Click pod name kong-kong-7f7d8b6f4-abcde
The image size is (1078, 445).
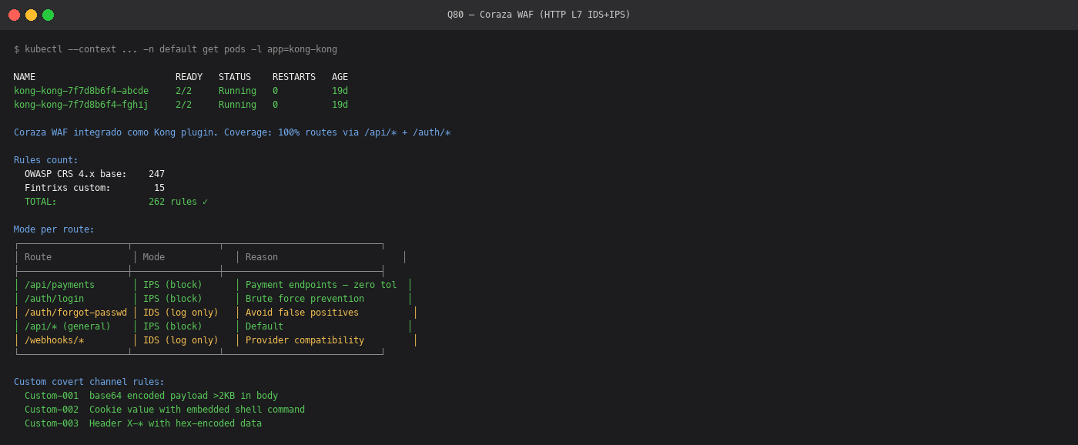point(81,91)
